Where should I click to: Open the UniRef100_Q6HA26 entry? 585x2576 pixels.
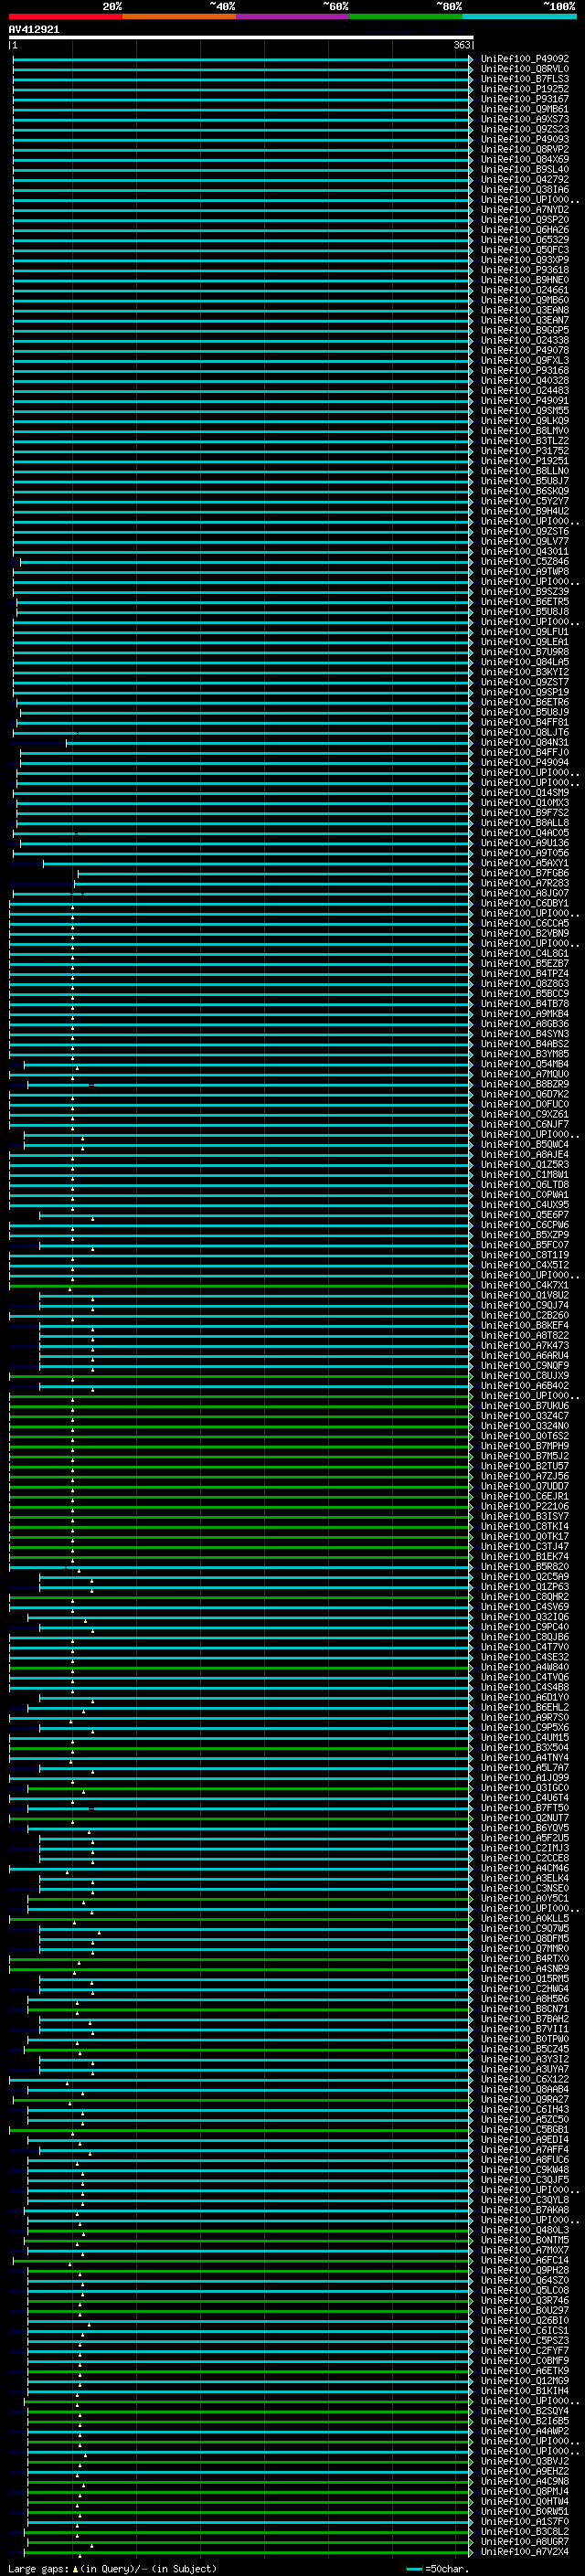coord(524,230)
